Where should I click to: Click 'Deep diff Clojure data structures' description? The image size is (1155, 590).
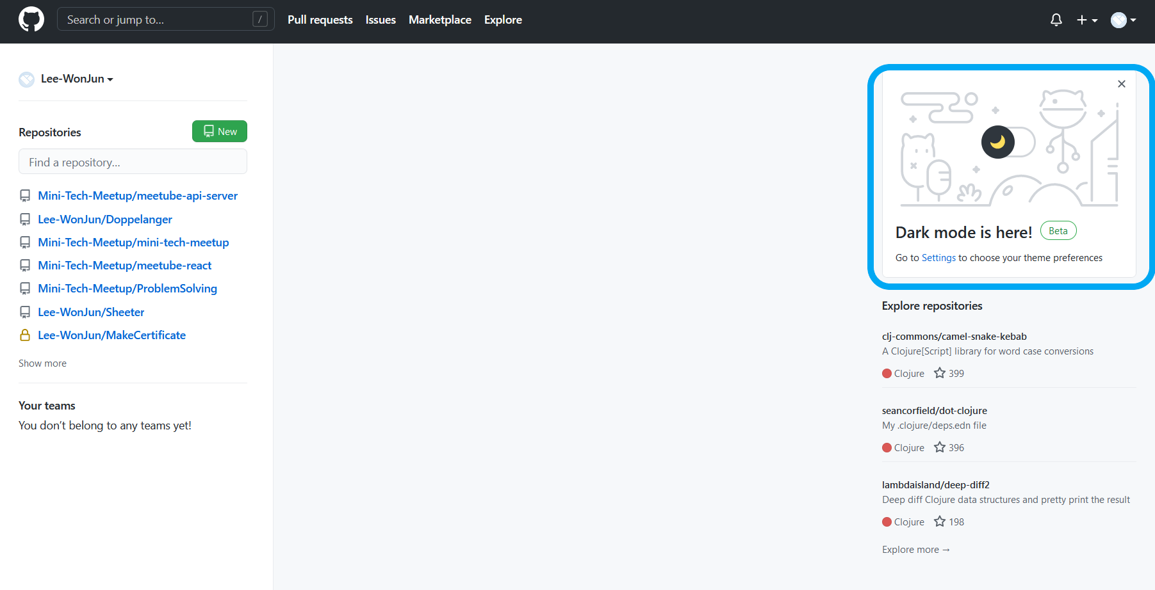(1006, 500)
